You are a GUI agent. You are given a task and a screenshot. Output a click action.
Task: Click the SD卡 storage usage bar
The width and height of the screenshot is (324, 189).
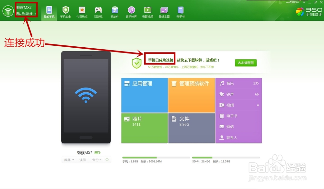[226, 158]
